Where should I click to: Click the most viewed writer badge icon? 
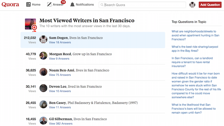coord(34,28)
